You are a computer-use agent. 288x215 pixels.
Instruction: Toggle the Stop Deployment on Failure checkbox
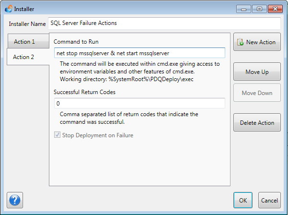(58, 135)
